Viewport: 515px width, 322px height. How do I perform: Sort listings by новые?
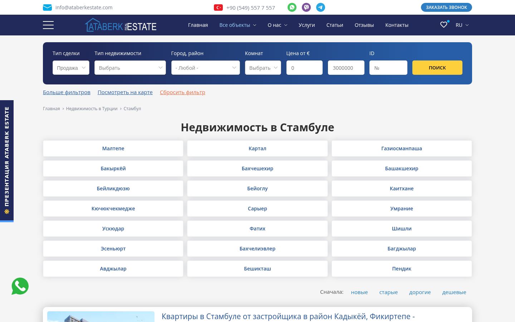pyautogui.click(x=359, y=292)
